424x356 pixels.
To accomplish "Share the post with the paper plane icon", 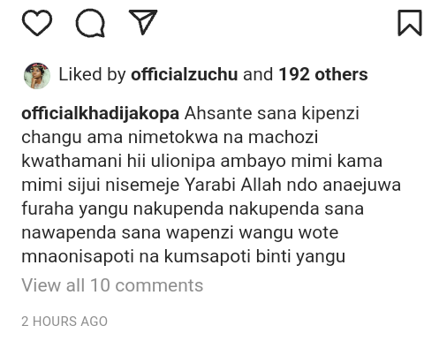I will click(143, 22).
